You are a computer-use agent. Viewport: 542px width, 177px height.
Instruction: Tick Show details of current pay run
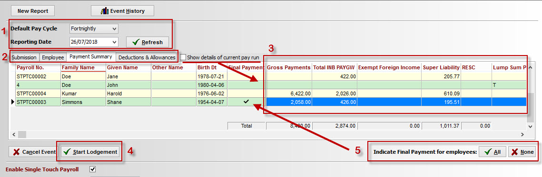[183, 57]
